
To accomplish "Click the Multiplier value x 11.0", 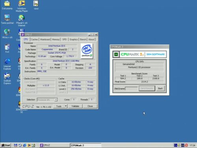I will (46, 85).
